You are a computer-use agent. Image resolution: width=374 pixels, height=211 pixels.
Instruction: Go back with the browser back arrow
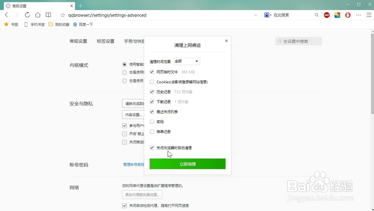pyautogui.click(x=6, y=15)
